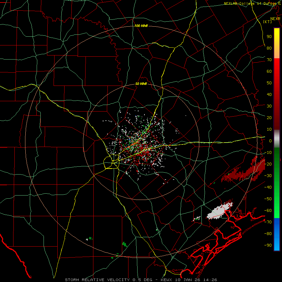282x282 pixels.
Task: Select the positive 60 value on velocity scale
Action: pos(269,71)
